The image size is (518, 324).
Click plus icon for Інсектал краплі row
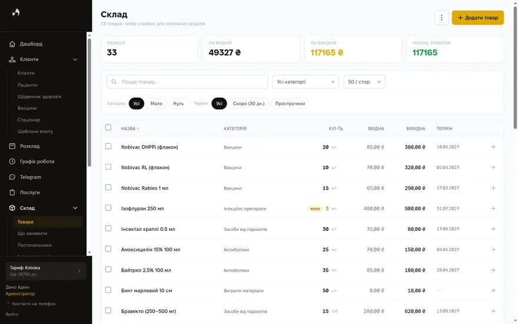click(x=493, y=229)
